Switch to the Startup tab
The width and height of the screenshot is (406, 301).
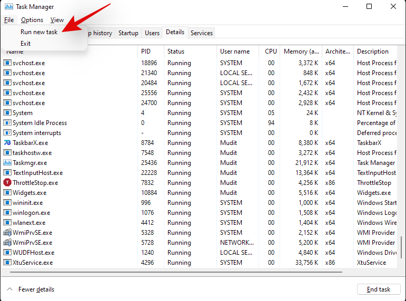(128, 33)
